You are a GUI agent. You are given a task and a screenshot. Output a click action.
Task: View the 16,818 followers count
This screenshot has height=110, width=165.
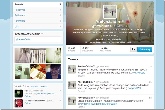(105, 49)
